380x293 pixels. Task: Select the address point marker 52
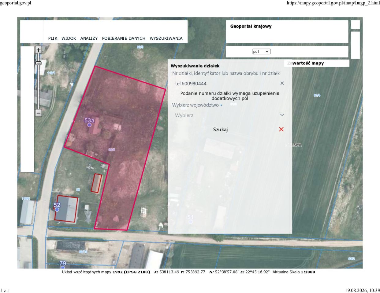(57, 209)
